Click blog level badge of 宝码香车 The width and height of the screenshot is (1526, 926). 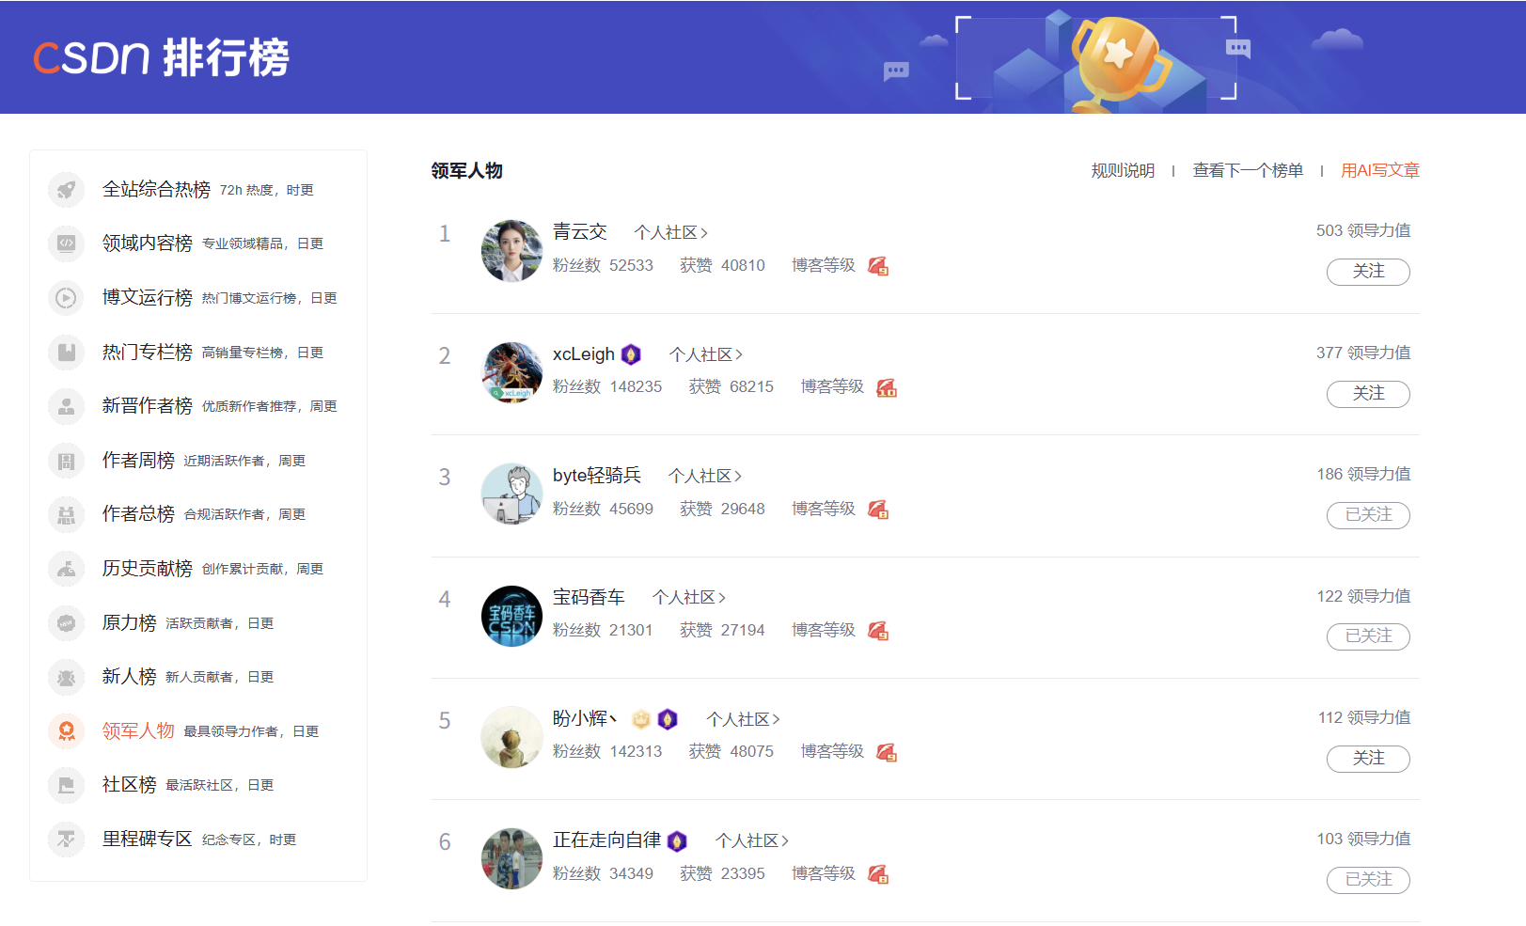click(x=878, y=631)
